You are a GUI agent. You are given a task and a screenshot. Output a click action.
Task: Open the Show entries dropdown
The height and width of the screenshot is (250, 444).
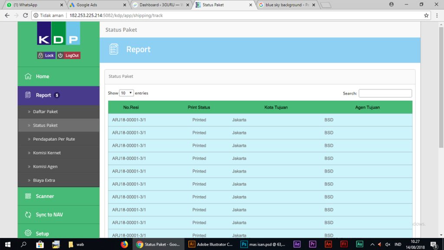click(126, 93)
